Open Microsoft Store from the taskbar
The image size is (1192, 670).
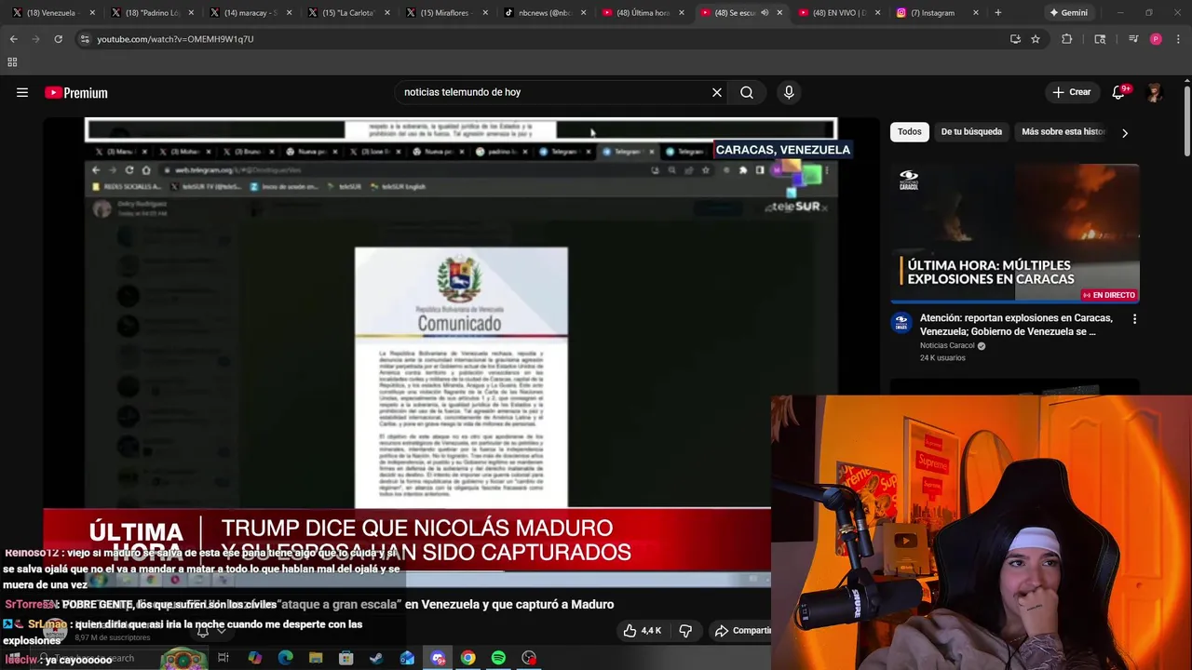pos(346,658)
